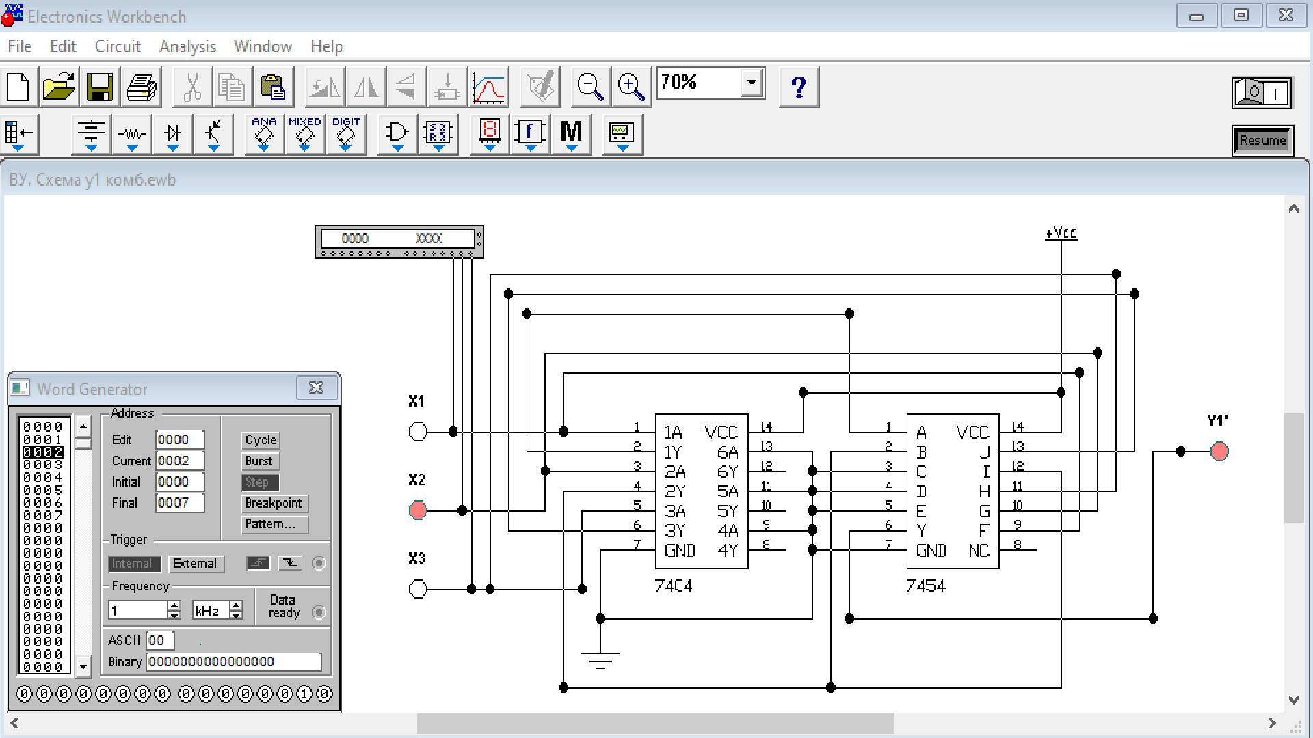Open the basic resistor components bin
This screenshot has height=738, width=1313.
[132, 134]
